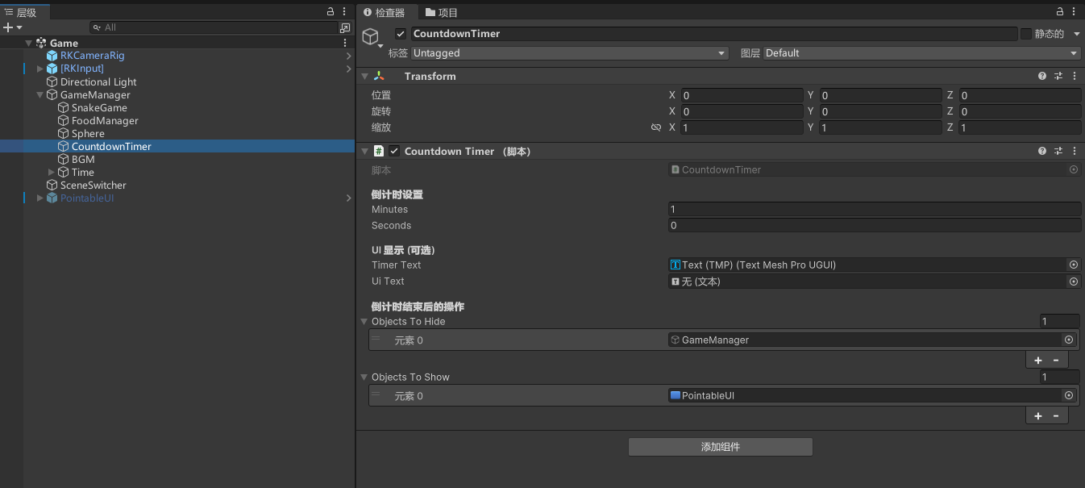This screenshot has height=488, width=1085.
Task: Open the Countdown Timer component more-options menu
Action: (1074, 151)
